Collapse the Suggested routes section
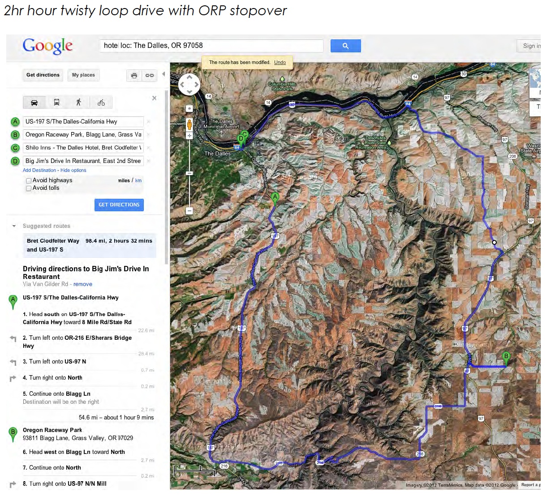The height and width of the screenshot is (496, 547). pyautogui.click(x=14, y=226)
